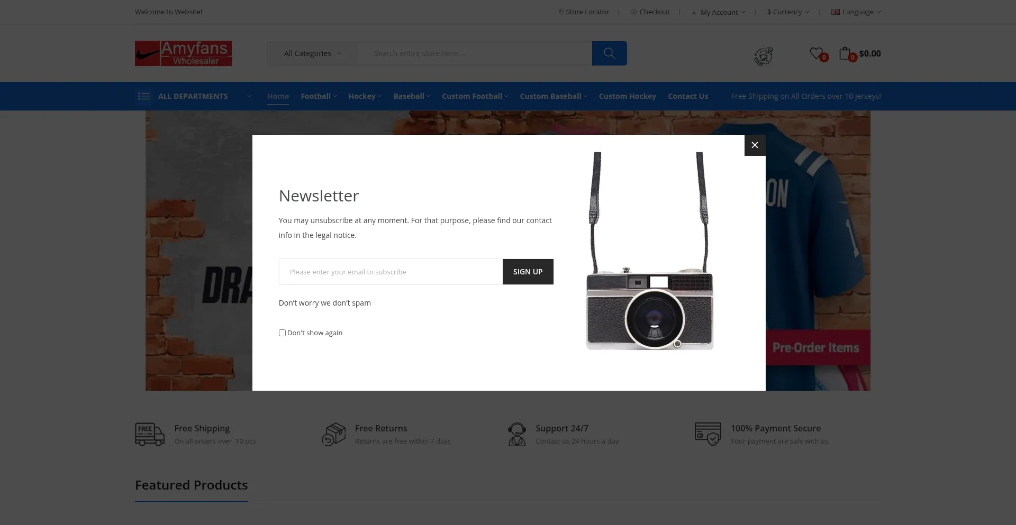Expand the My Account dropdown
1016x525 pixels.
718,12
